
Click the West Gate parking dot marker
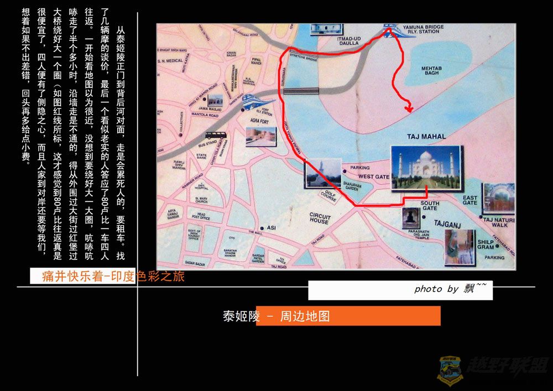[344, 167]
